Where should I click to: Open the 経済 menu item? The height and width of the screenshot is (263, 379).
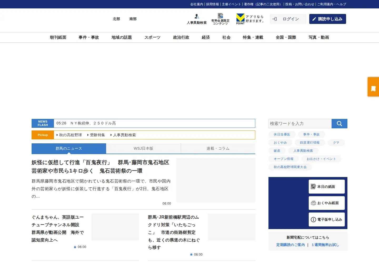click(206, 37)
